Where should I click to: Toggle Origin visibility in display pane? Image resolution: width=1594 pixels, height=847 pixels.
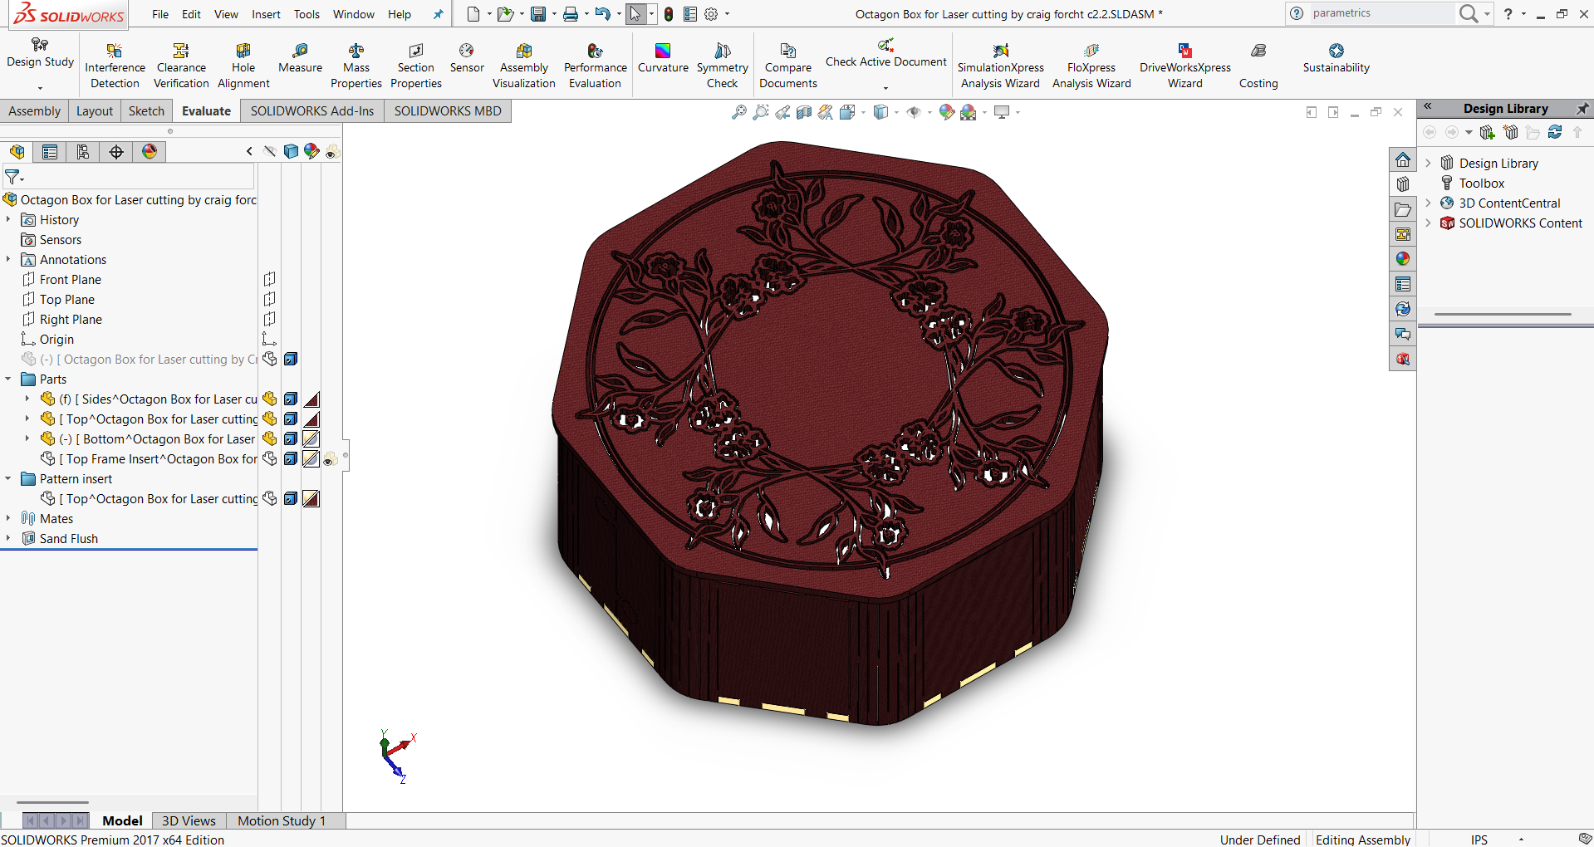tap(269, 339)
